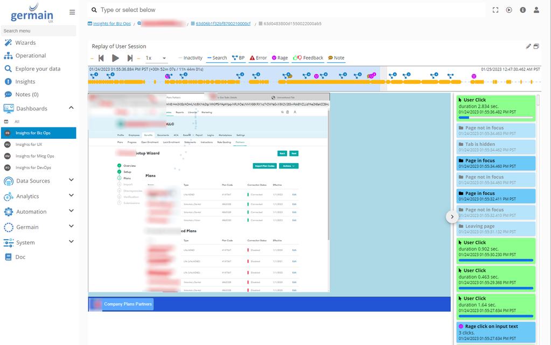The height and width of the screenshot is (345, 551).
Task: Click the fullscreen icon in the top bar
Action: [495, 9]
